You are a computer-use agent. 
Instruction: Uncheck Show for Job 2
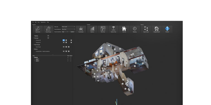coord(68,61)
